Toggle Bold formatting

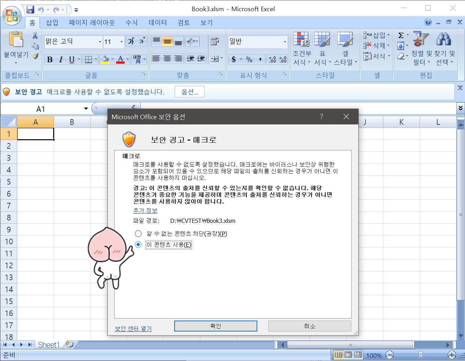point(50,59)
